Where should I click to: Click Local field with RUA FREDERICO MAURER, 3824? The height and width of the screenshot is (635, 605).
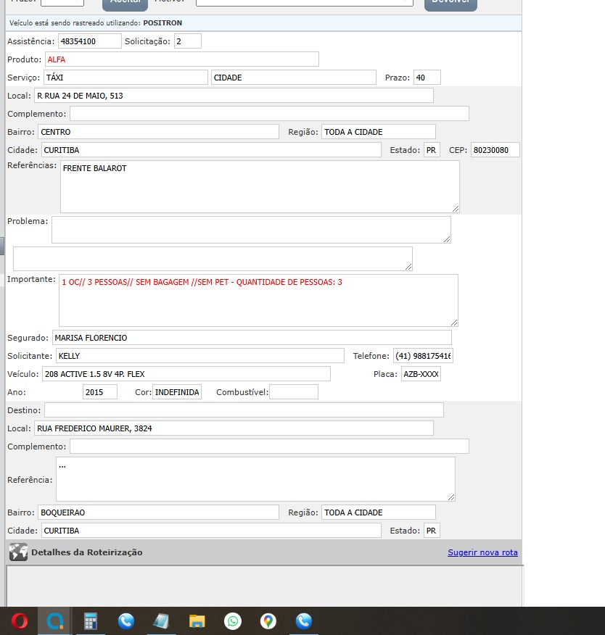[x=234, y=428]
